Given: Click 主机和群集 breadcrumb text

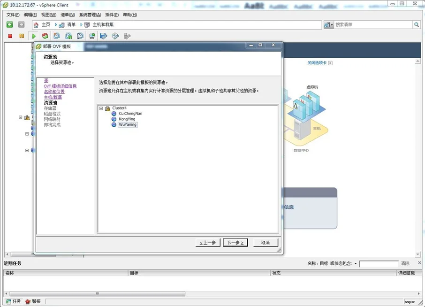Looking at the screenshot, I should 103,25.
